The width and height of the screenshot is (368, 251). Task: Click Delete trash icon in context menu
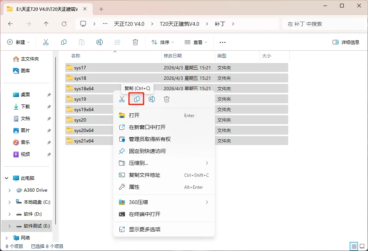[x=167, y=99]
